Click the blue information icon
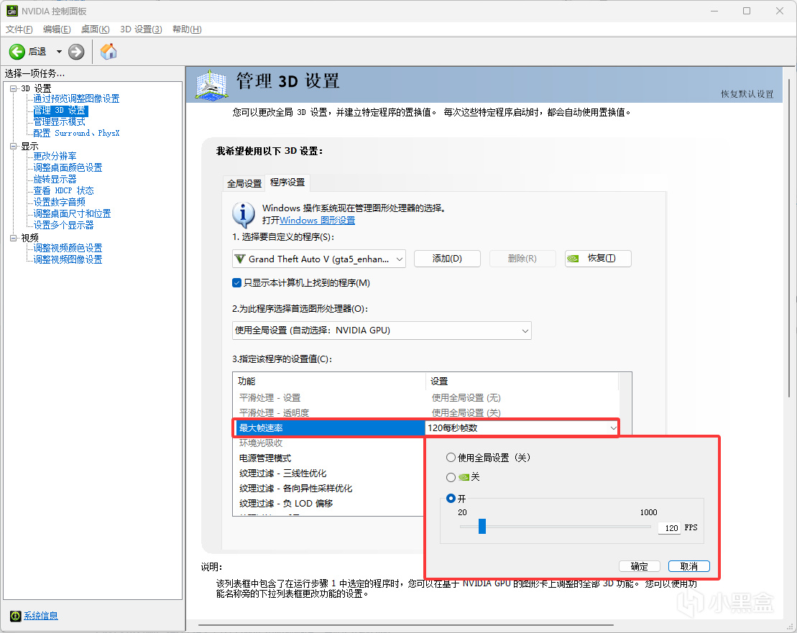 [244, 214]
